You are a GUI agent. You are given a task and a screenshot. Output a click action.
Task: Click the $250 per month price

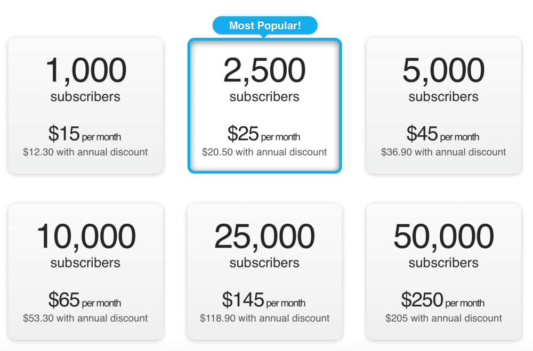[443, 300]
